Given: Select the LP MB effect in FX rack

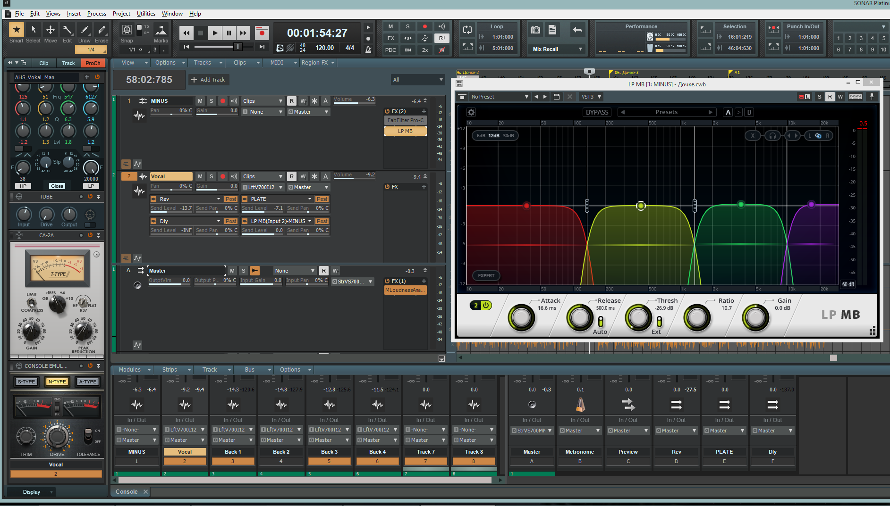Looking at the screenshot, I should [x=405, y=131].
